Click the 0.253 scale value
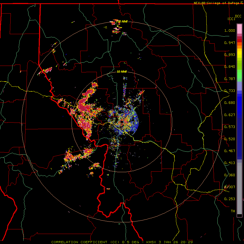 pos(230,199)
